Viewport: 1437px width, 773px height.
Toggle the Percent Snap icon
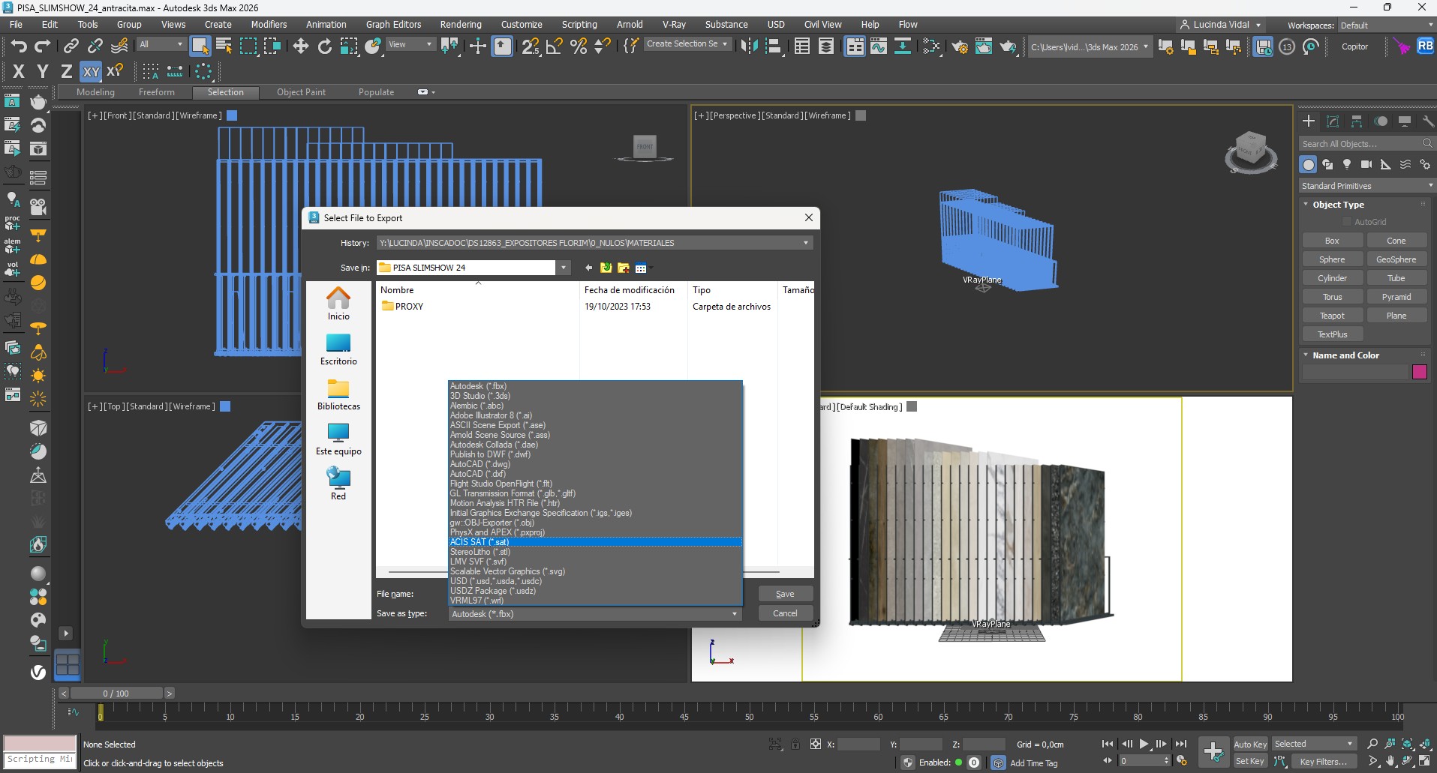point(579,46)
